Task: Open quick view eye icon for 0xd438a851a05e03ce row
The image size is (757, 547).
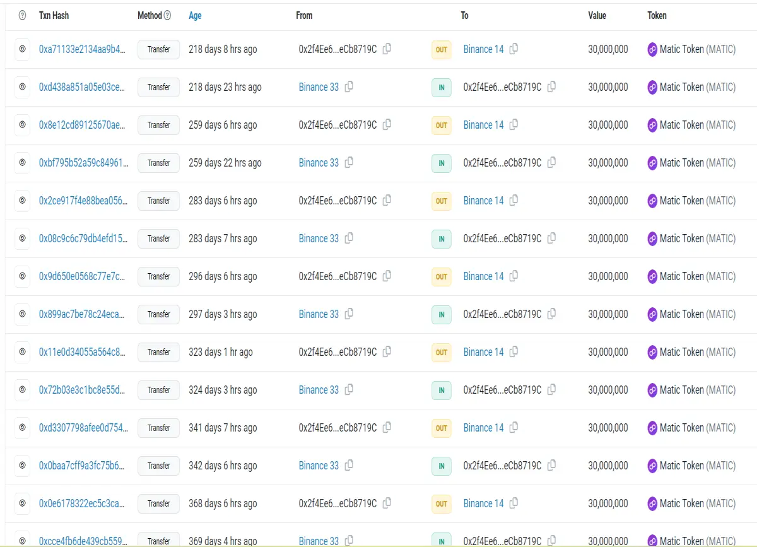Action: pos(22,87)
